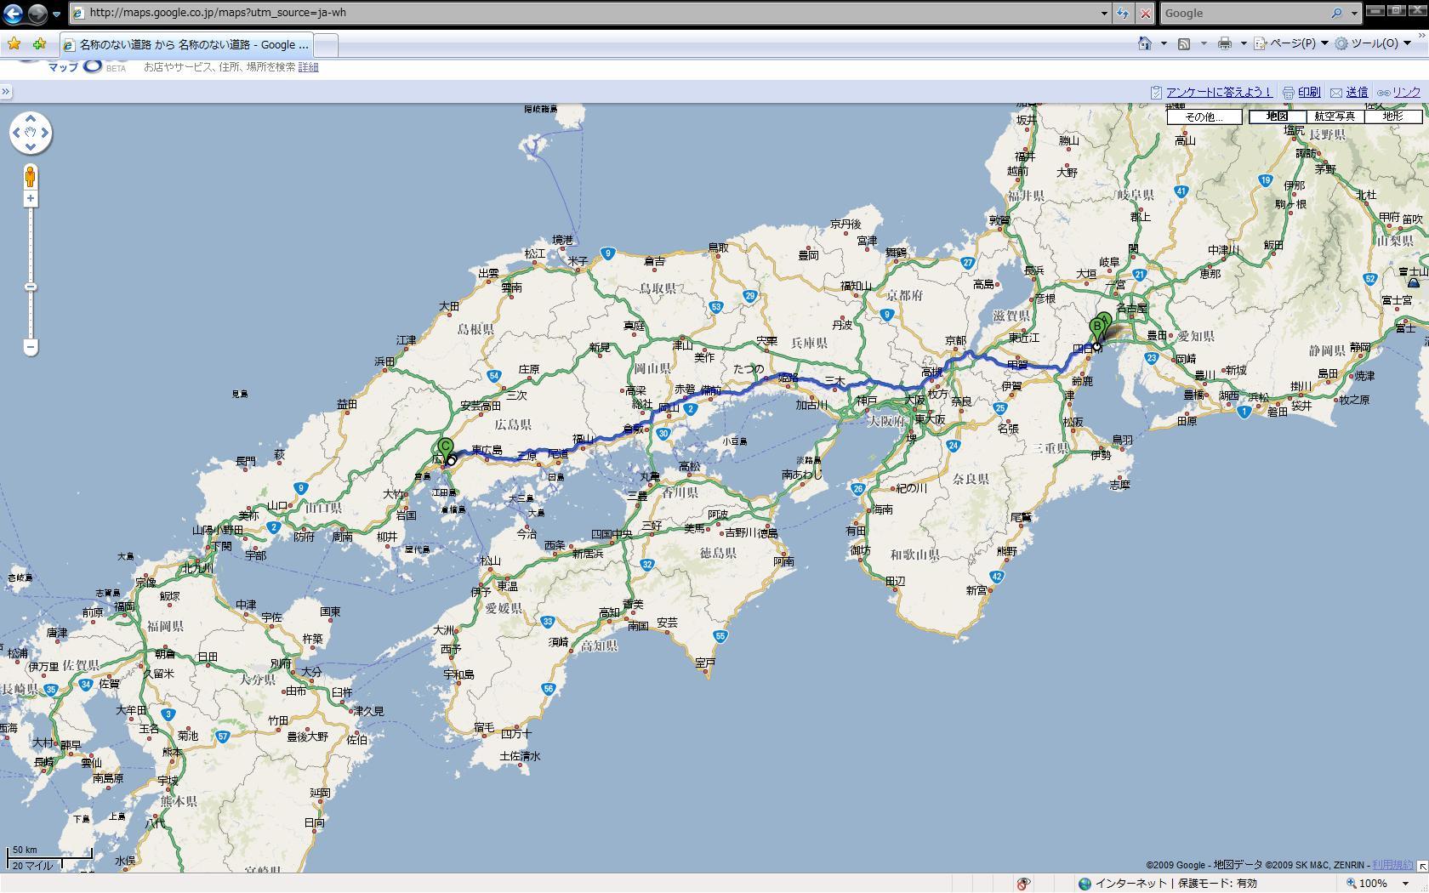Click into the Google search box
The width and height of the screenshot is (1429, 893).
pos(1243,13)
